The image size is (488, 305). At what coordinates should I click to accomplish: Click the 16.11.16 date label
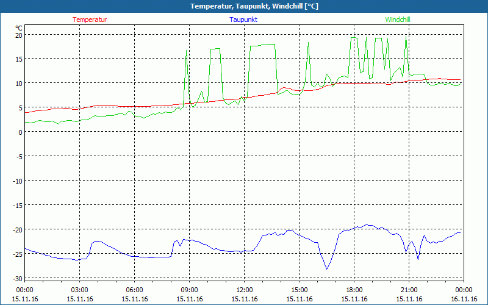point(464,299)
